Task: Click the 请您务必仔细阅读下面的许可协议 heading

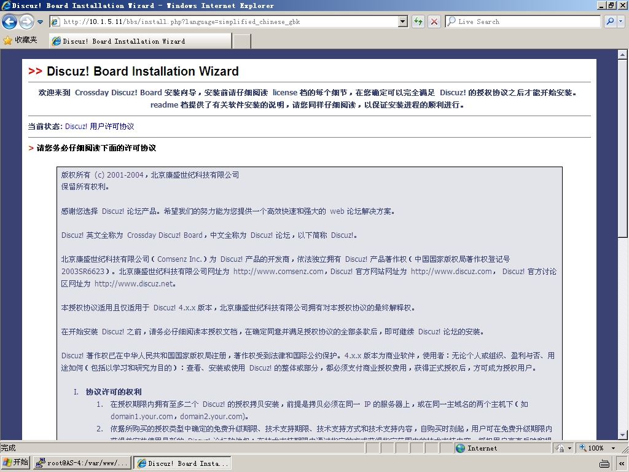Action: (96, 148)
